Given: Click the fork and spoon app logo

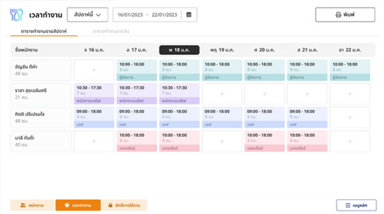Looking at the screenshot, I should 16,14.
